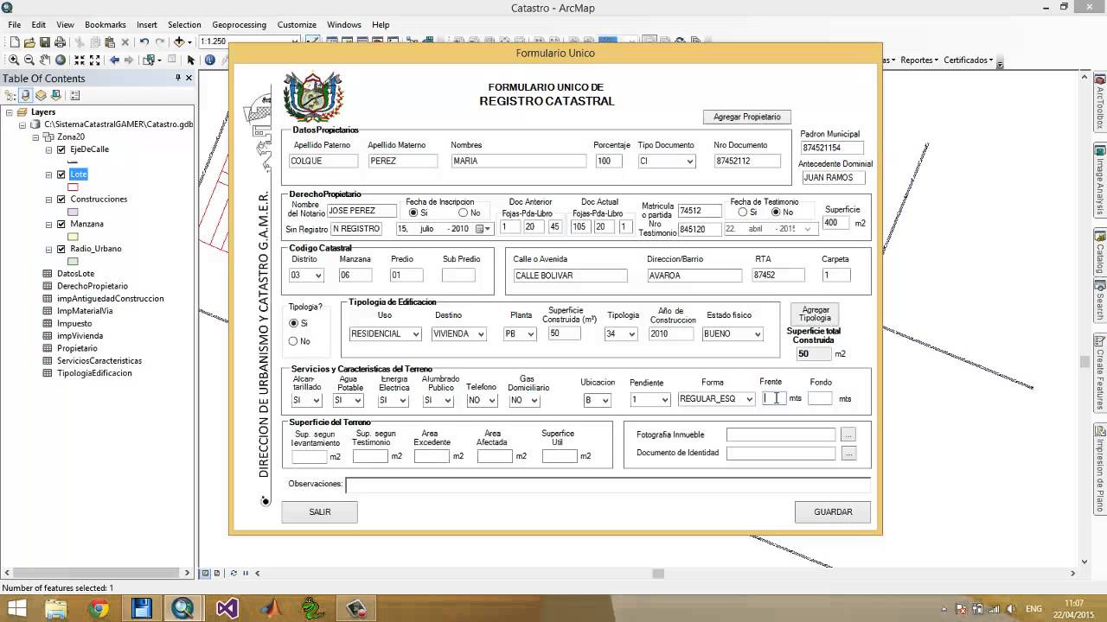Toggle visibility of the EjeDeCalle layer

pos(61,149)
